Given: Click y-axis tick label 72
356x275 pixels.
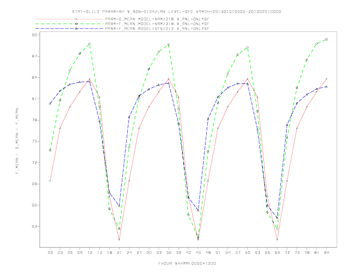Looking at the screenshot, I should 34,163.
